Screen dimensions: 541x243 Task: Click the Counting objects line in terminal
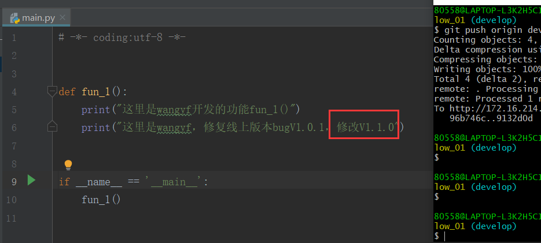487,40
